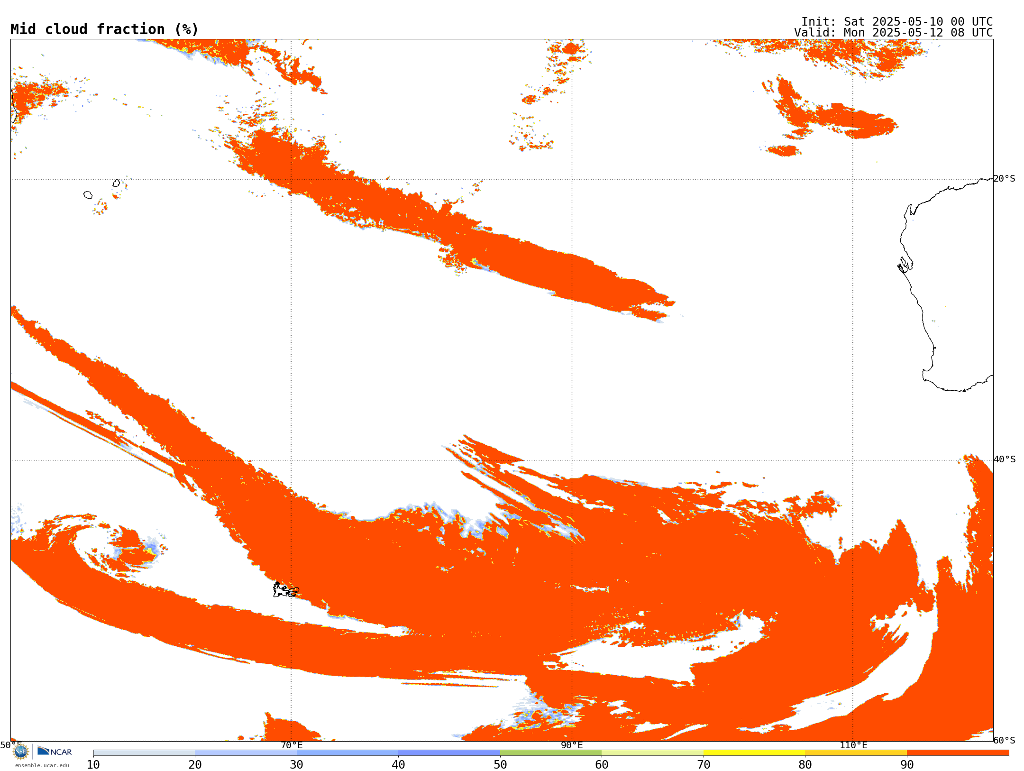The width and height of the screenshot is (1024, 771).
Task: Click the colorbar tick label 80
Action: 805,764
